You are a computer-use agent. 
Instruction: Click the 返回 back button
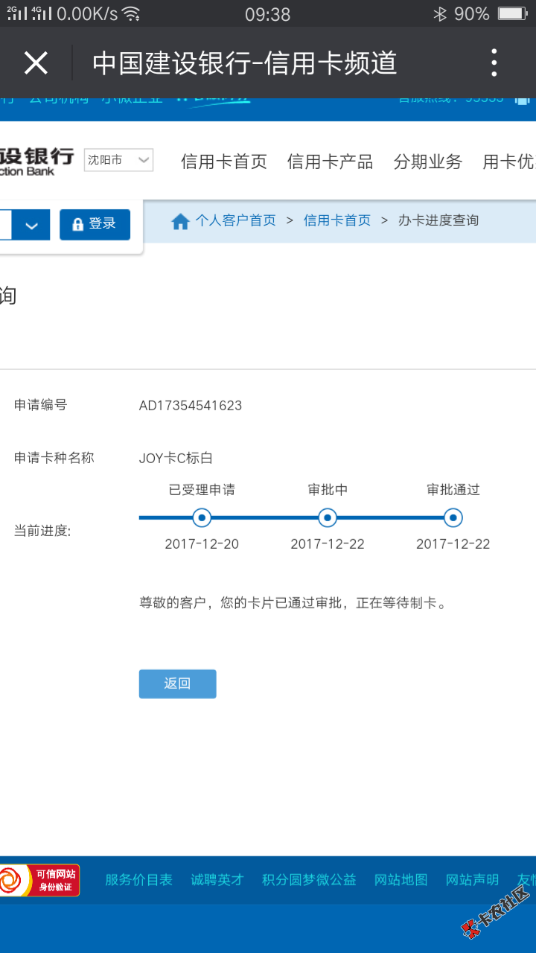coord(177,683)
